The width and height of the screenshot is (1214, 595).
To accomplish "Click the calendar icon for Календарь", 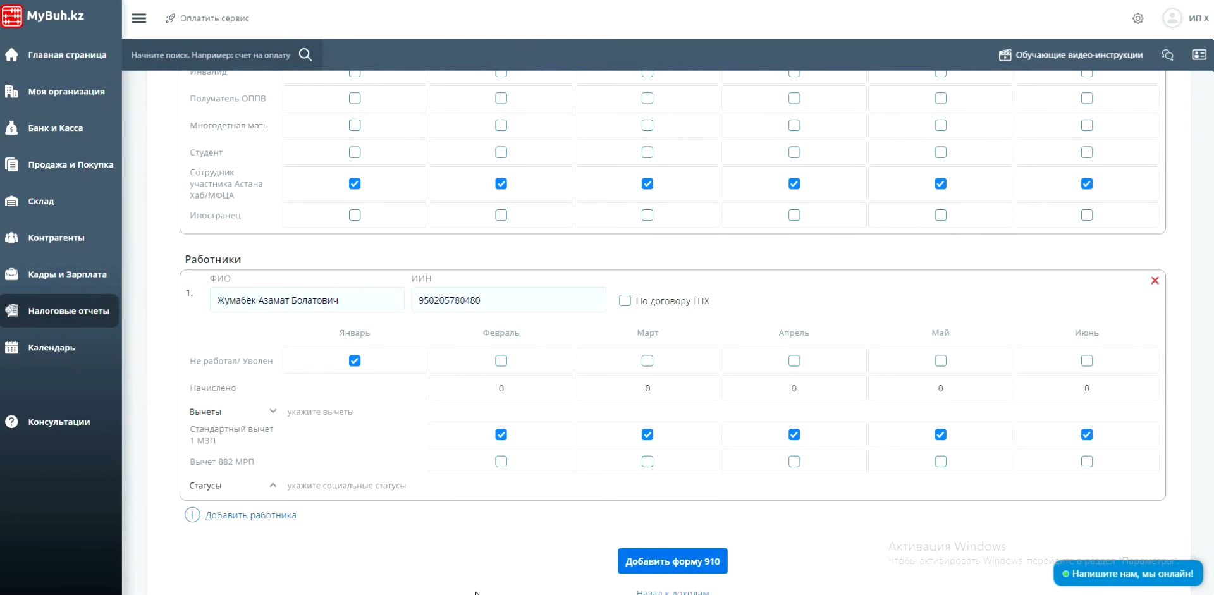I will pyautogui.click(x=11, y=347).
